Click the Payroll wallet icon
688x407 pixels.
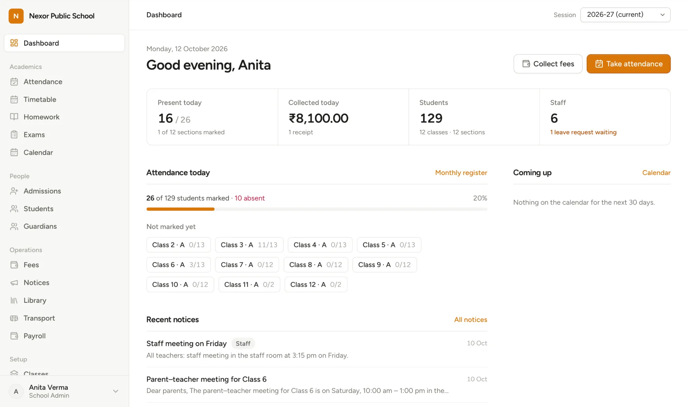[x=14, y=336]
